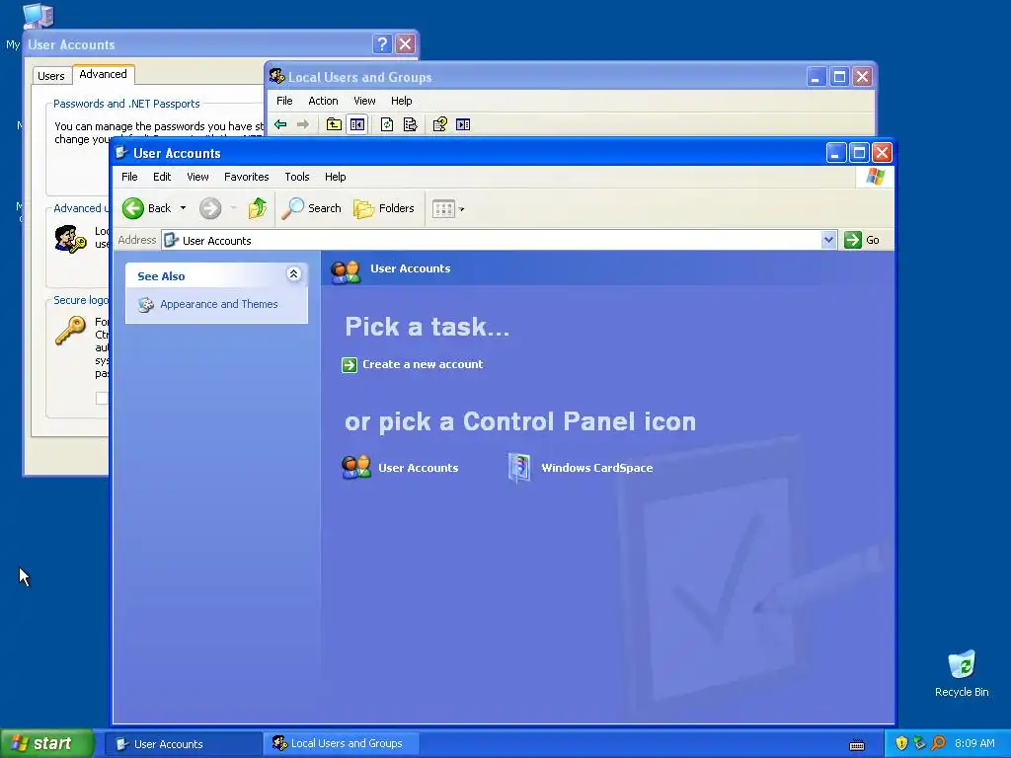Click the Export List icon in Local Users and Groups
The width and height of the screenshot is (1011, 758).
[410, 124]
